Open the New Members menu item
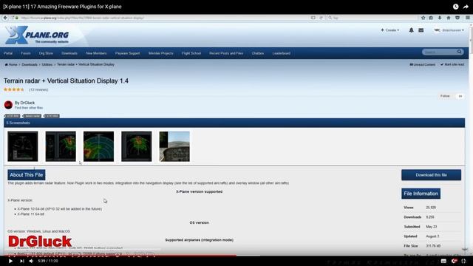This screenshot has width=473, height=266. (x=96, y=53)
